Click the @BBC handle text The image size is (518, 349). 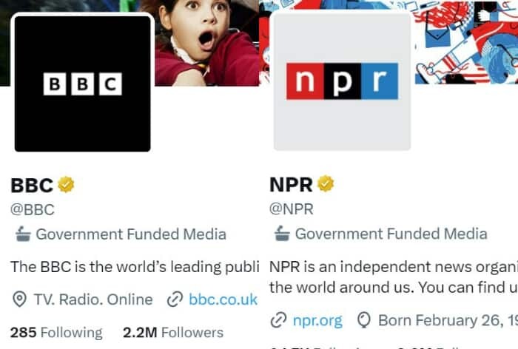point(33,210)
